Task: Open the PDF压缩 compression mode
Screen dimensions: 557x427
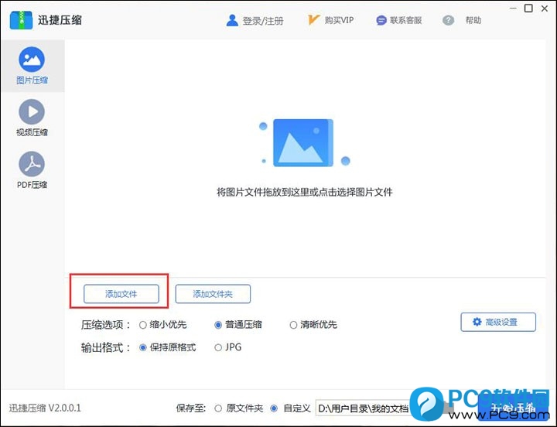Action: point(32,170)
